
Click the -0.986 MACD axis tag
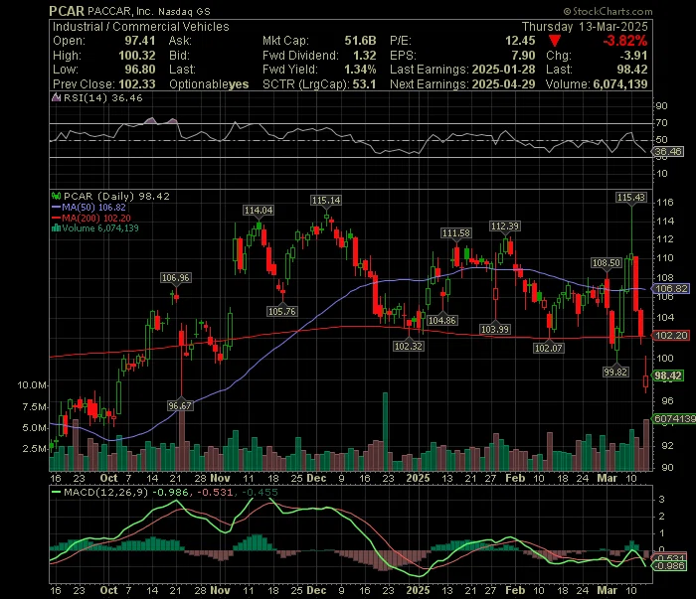click(669, 566)
